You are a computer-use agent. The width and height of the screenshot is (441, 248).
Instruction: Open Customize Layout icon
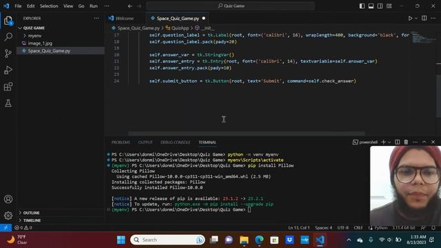[389, 6]
